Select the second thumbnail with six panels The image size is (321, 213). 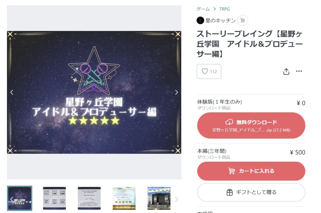tap(55, 198)
